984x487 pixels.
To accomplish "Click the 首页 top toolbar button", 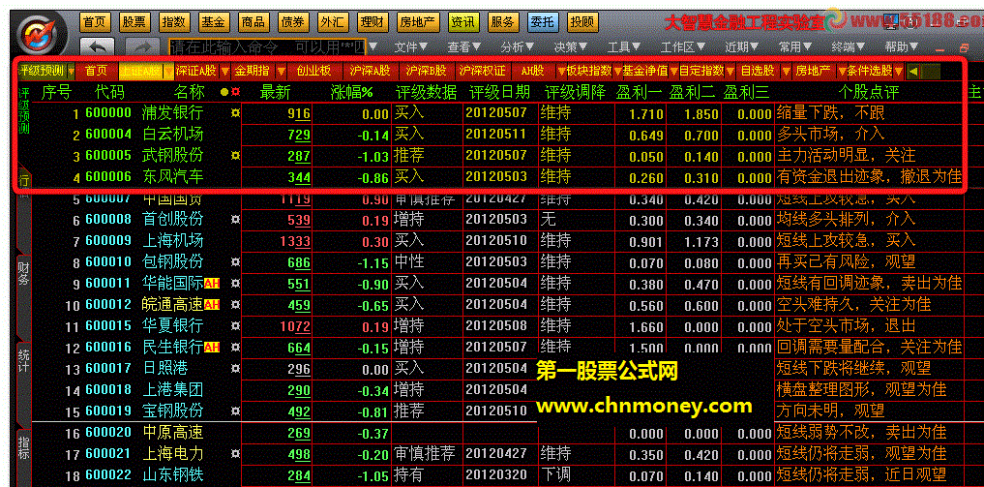I will (x=96, y=22).
